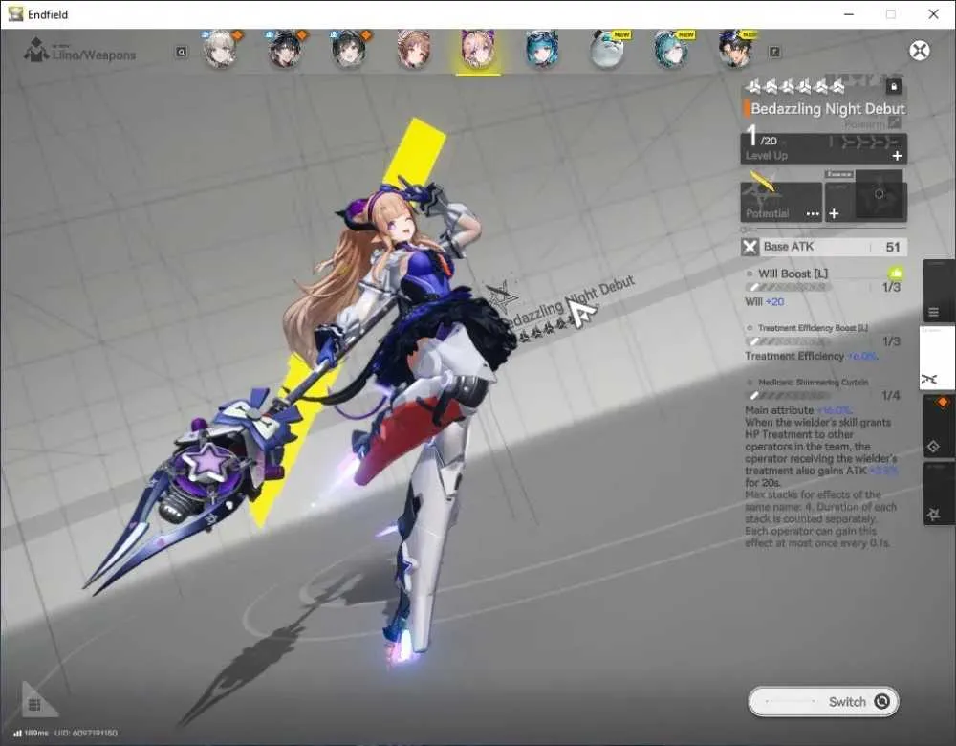
Task: Click the Will +20 stat text
Action: pos(765,302)
